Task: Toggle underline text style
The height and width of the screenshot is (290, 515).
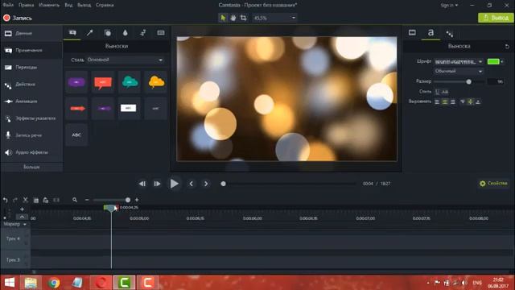Action: pos(437,92)
